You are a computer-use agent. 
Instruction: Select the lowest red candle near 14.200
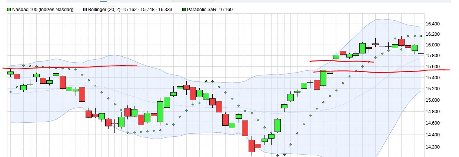click(252, 146)
